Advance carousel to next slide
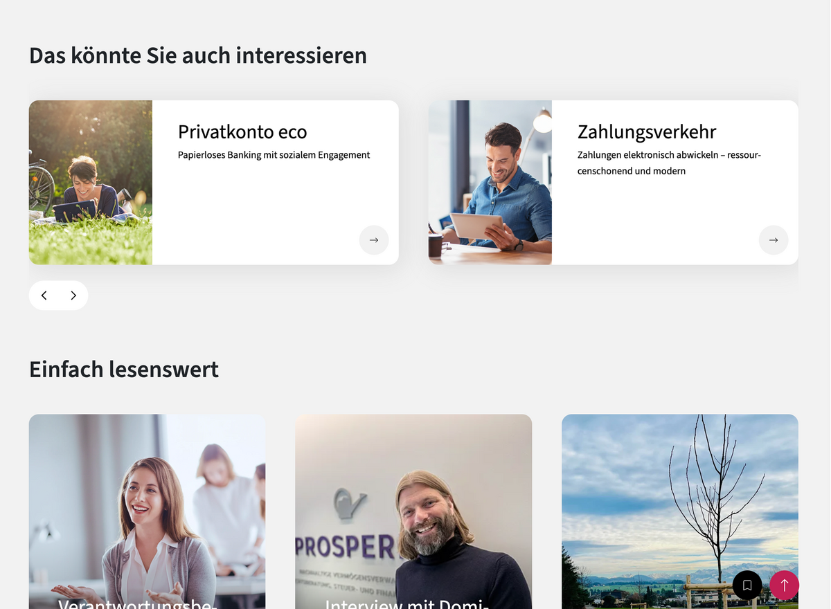Viewport: 831px width, 609px height. tap(73, 296)
